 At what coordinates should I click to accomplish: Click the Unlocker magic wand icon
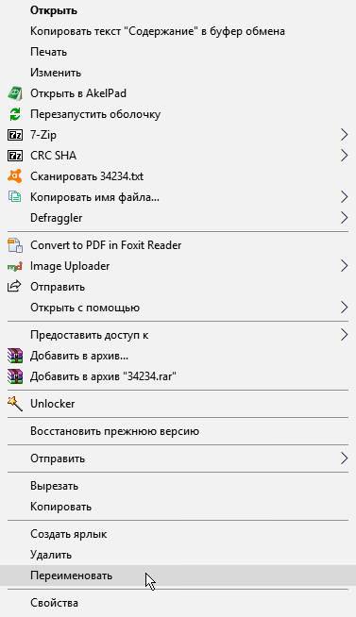coord(15,404)
